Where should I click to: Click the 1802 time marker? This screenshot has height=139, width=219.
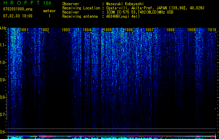click(x=45, y=30)
